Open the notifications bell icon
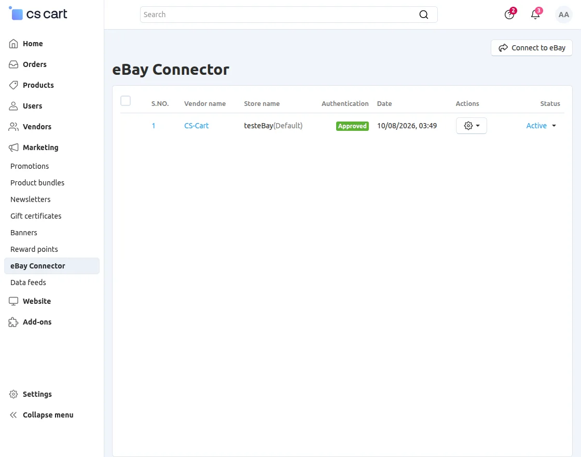The height and width of the screenshot is (457, 581). tap(535, 15)
